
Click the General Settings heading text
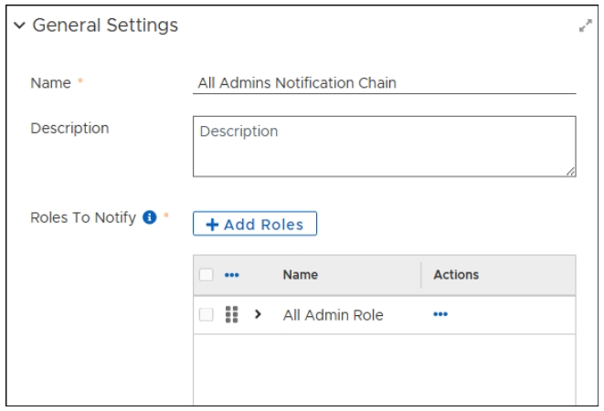click(x=105, y=26)
